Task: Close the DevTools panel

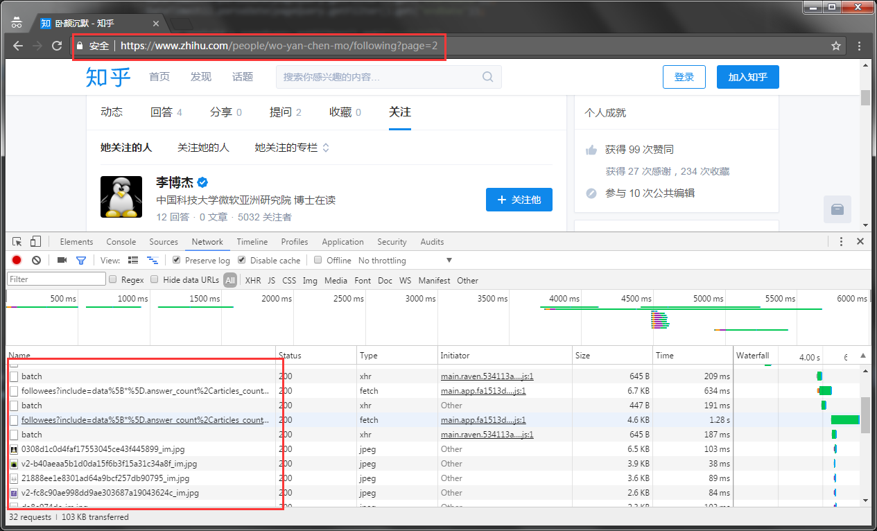Action: coord(860,242)
